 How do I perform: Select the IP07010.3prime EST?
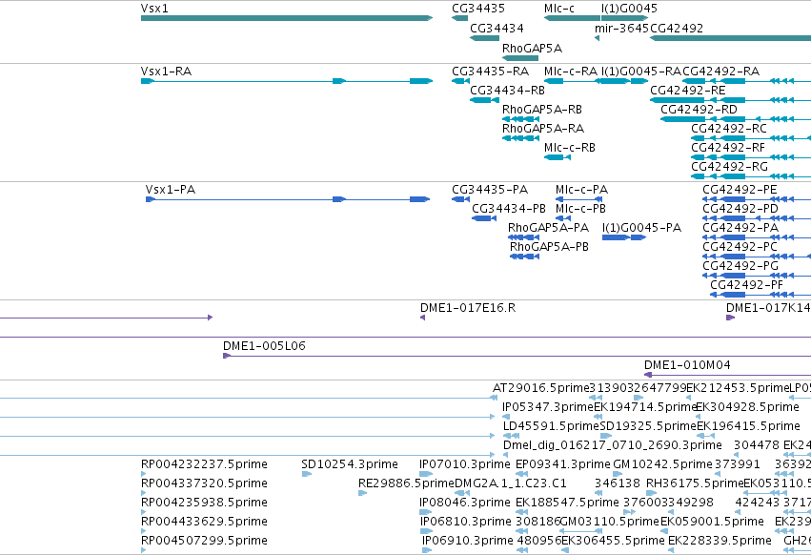tap(426, 474)
